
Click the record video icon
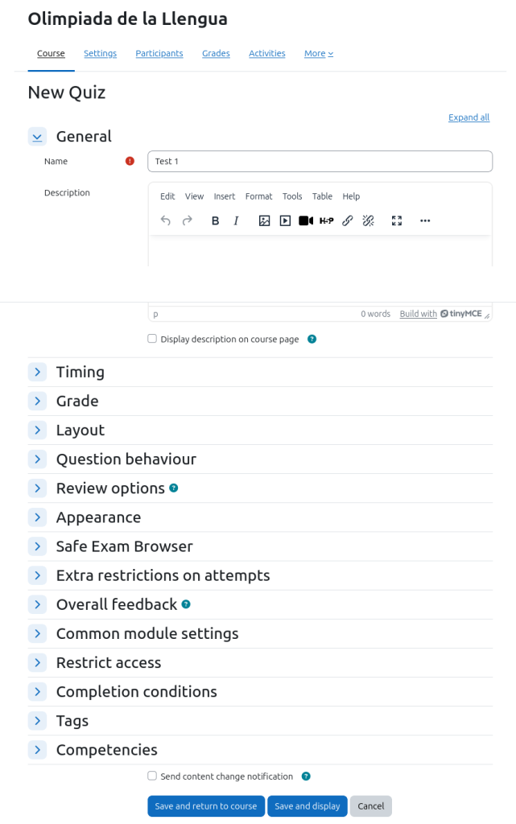click(x=306, y=220)
